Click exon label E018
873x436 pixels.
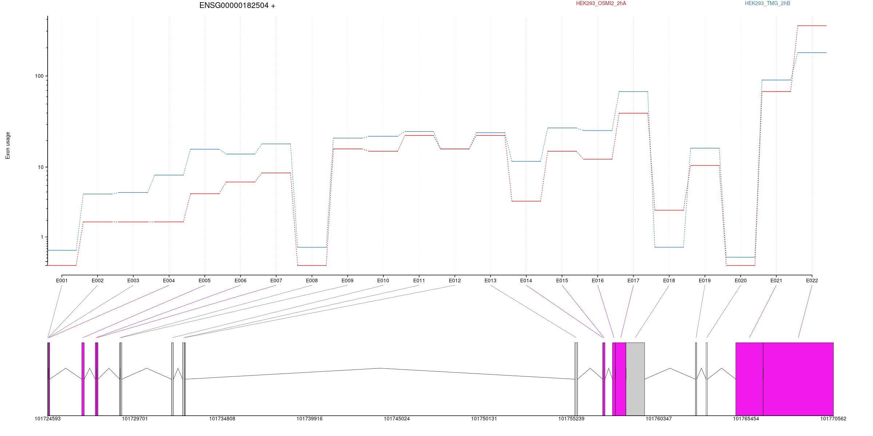coord(669,280)
